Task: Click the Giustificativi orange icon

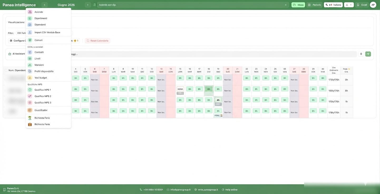Action: tap(30, 110)
